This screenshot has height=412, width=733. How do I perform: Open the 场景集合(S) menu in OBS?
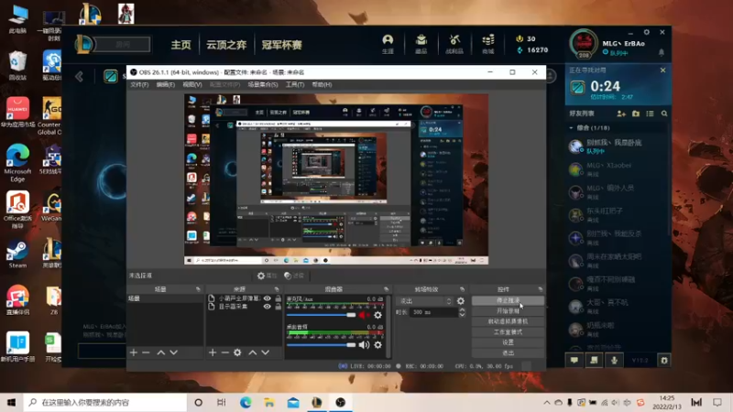[263, 84]
